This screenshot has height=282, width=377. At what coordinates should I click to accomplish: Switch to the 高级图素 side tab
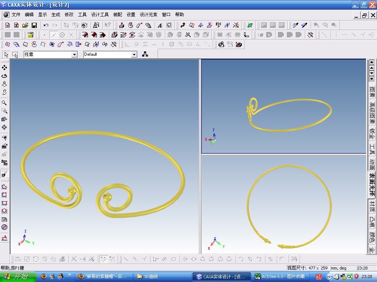click(372, 113)
